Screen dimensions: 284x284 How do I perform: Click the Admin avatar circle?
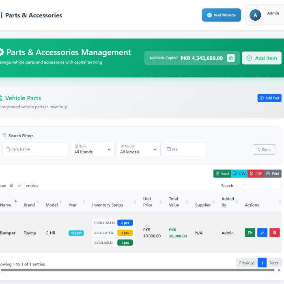255,15
